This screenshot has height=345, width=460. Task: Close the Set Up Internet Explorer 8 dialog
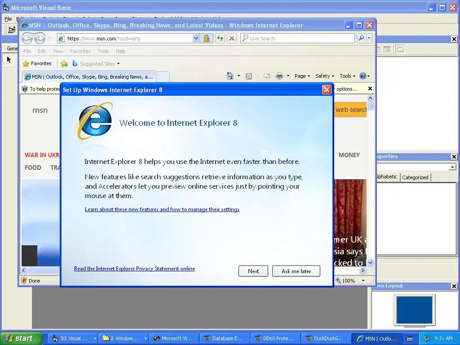click(x=327, y=90)
